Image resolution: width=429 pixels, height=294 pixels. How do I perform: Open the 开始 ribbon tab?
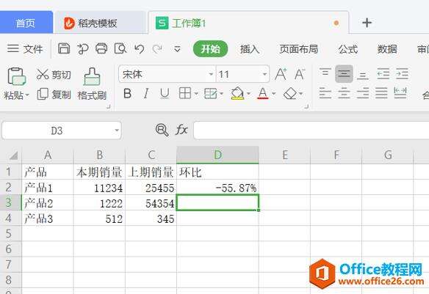[x=210, y=49]
